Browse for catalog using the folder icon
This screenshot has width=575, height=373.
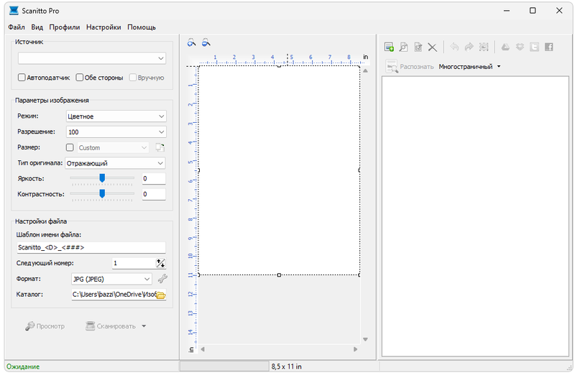(x=161, y=295)
